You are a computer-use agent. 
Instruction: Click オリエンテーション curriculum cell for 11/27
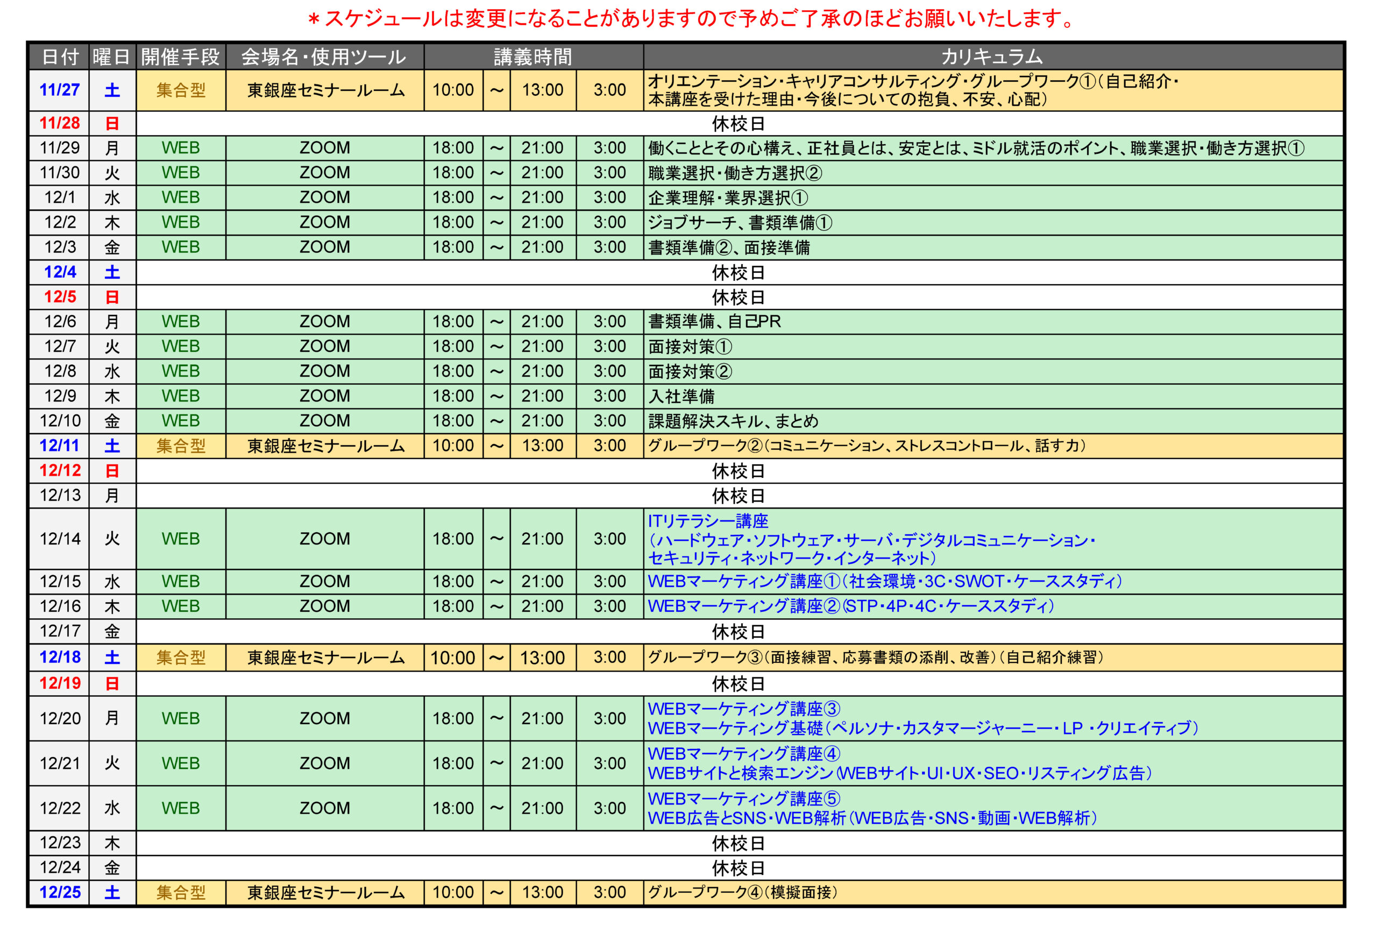point(992,90)
